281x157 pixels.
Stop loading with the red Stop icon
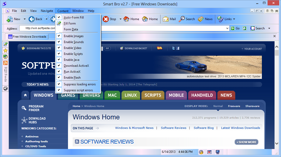click(106, 19)
